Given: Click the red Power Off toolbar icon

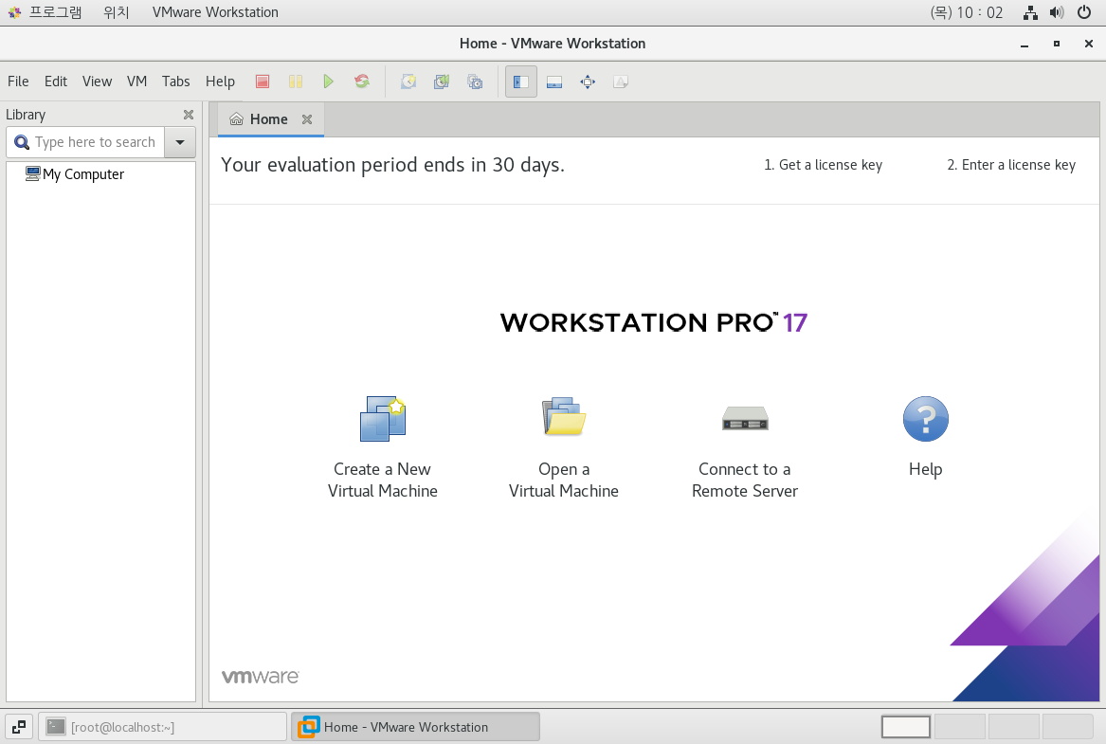Looking at the screenshot, I should pyautogui.click(x=263, y=82).
